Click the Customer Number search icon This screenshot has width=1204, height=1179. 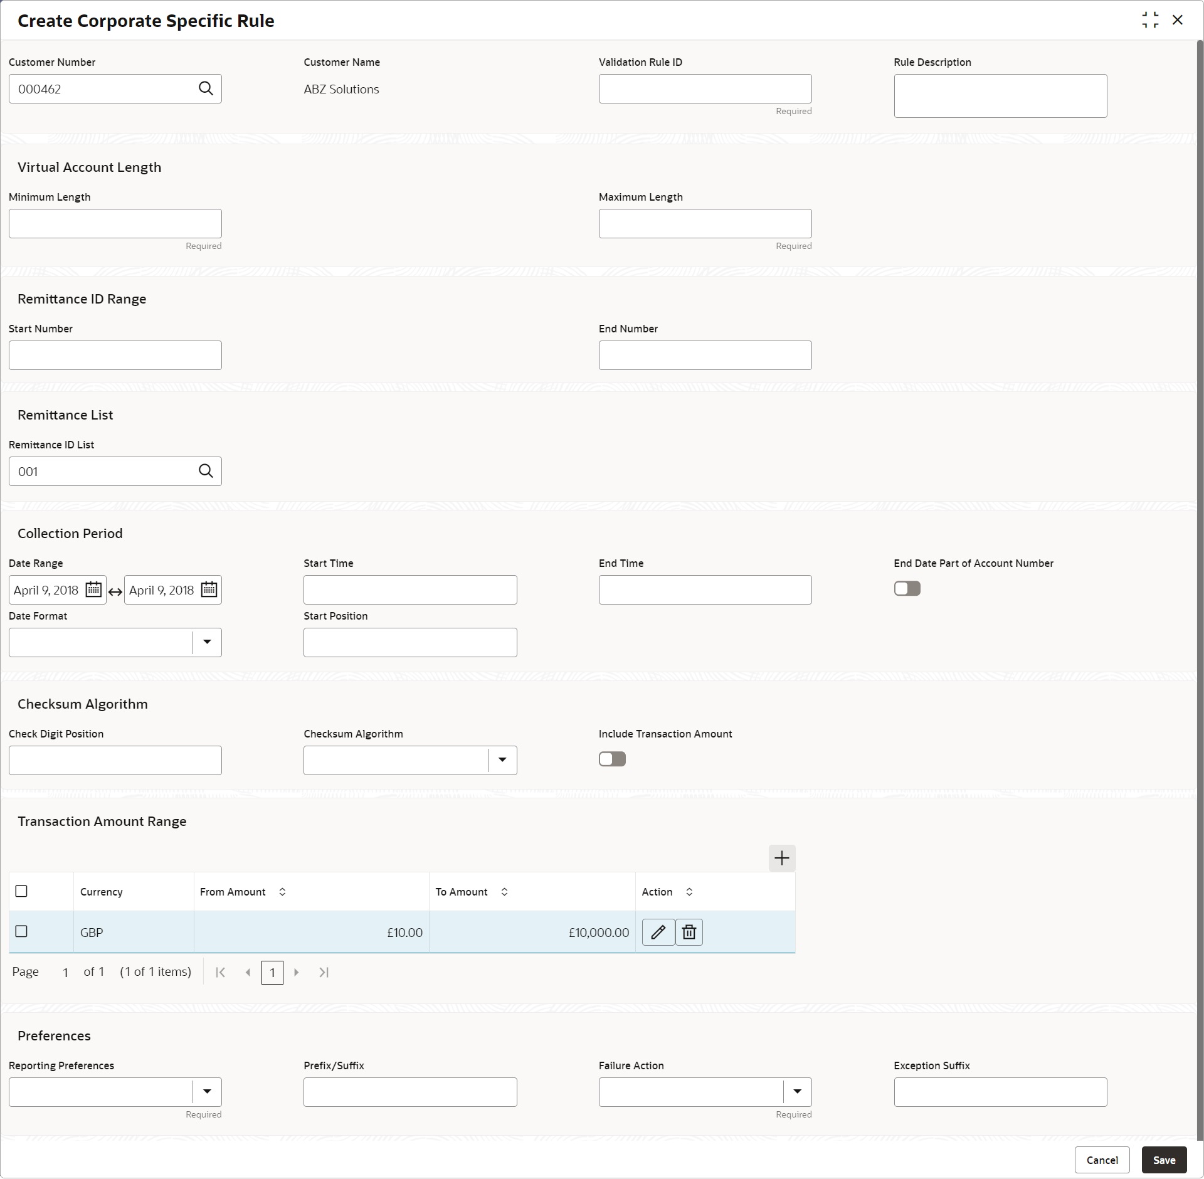tap(206, 88)
